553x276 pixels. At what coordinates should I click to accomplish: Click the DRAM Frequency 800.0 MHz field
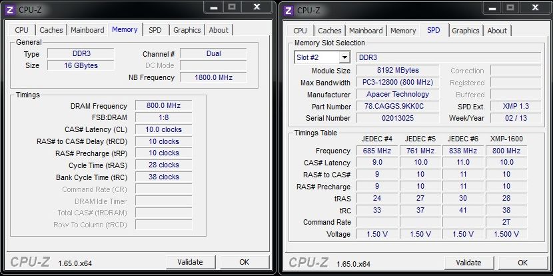coord(163,105)
